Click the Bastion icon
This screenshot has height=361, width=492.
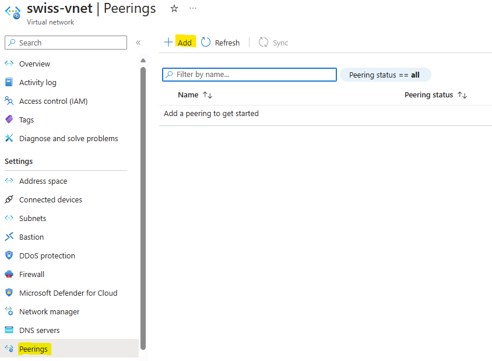[x=9, y=236]
